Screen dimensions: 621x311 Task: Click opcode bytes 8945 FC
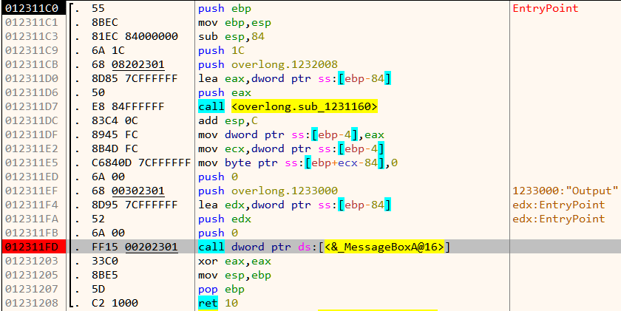coord(115,134)
